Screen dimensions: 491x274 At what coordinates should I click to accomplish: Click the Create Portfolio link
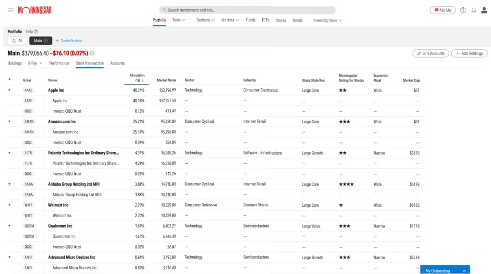point(69,41)
